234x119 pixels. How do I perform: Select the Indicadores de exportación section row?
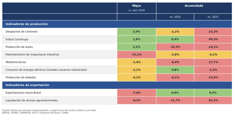117,85
